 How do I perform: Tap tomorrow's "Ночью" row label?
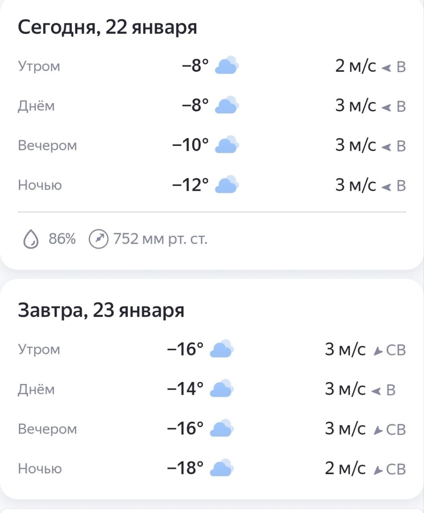40,469
